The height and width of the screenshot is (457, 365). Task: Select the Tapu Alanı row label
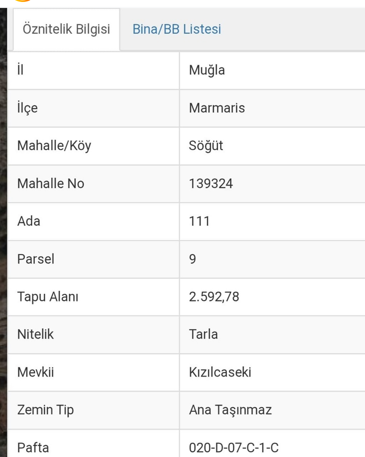[x=48, y=297]
